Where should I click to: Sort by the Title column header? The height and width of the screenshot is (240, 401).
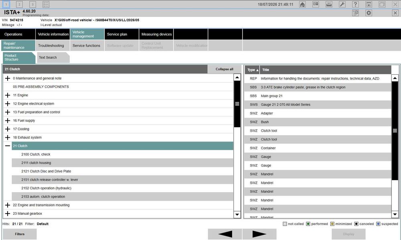click(x=326, y=69)
